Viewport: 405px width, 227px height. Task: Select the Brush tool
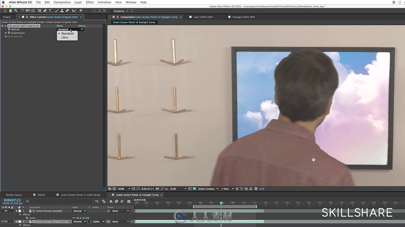click(57, 11)
